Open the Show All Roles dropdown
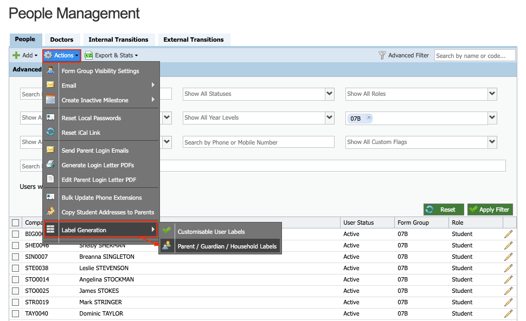 coord(492,94)
